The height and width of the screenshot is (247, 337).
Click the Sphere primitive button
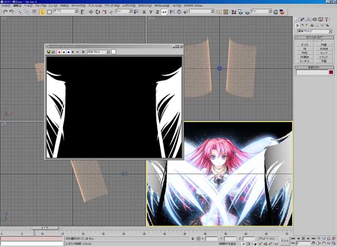pos(304,49)
